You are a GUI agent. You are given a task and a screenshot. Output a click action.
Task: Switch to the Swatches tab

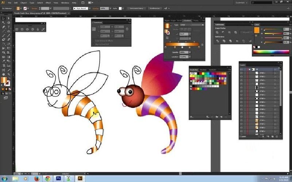pos(194,70)
